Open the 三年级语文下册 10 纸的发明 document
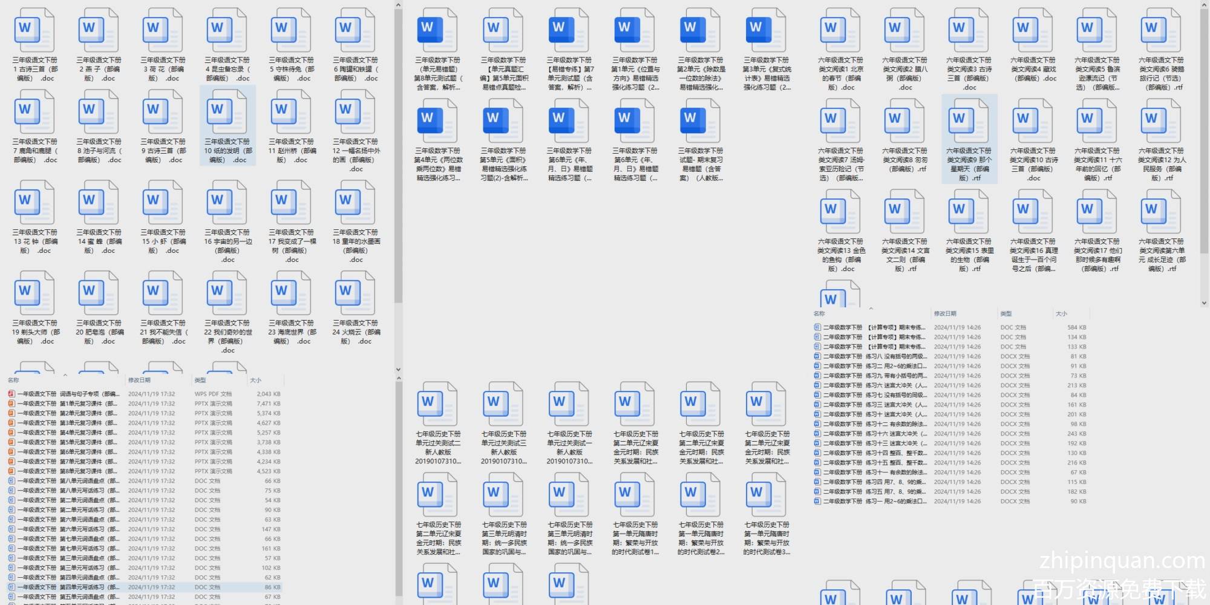Screen dimensions: 1210x605 (x=227, y=114)
